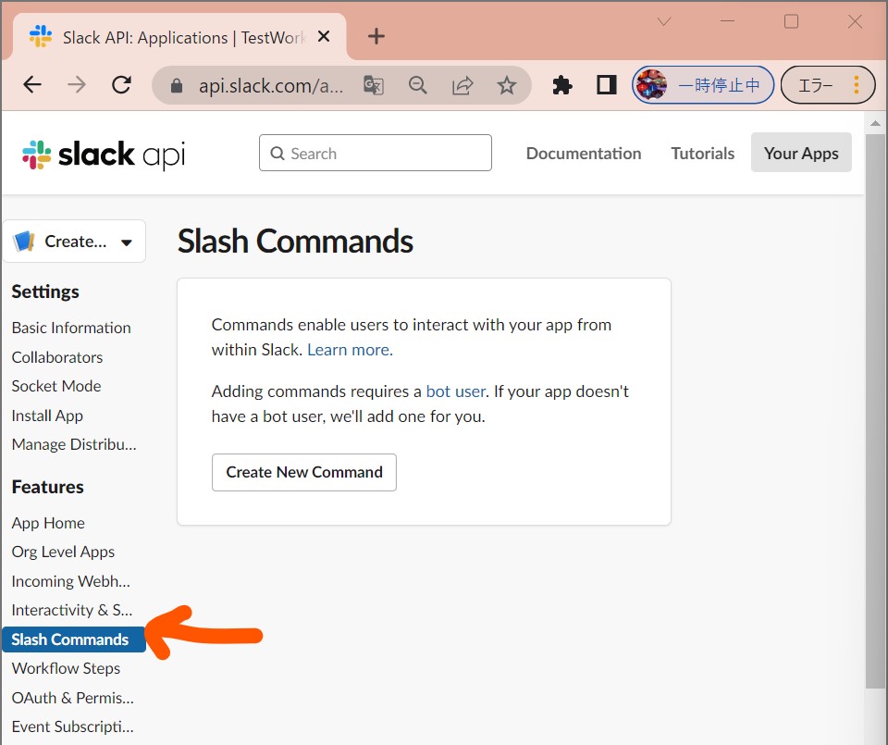The width and height of the screenshot is (888, 745).
Task: Select Socket Mode in sidebar
Action: tap(56, 386)
